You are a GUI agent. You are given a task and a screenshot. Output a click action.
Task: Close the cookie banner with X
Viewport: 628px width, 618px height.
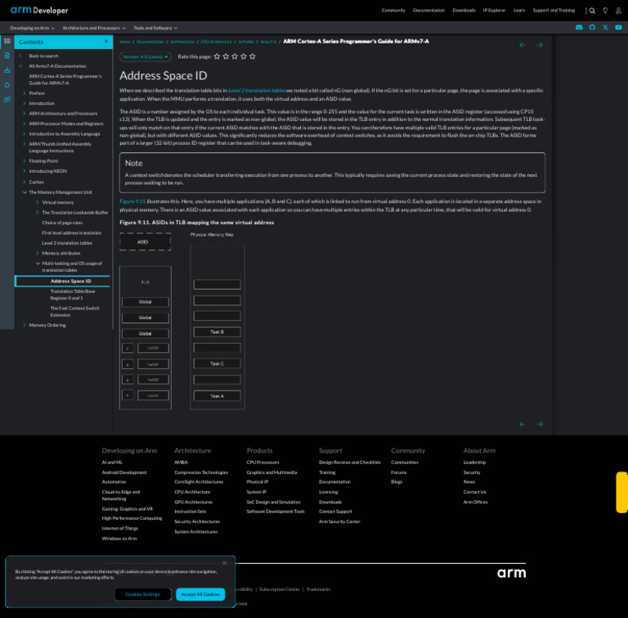(x=224, y=563)
